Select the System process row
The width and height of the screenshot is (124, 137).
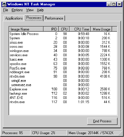point(63,38)
